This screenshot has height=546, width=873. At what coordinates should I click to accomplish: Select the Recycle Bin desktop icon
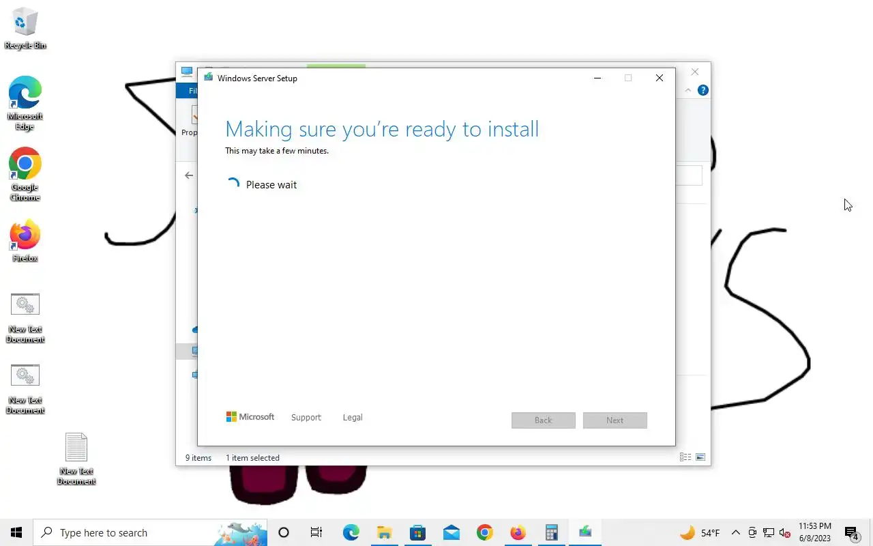point(25,29)
